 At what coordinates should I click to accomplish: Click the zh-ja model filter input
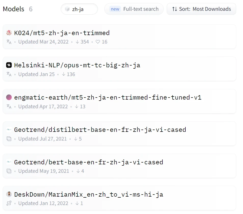[x=82, y=9]
